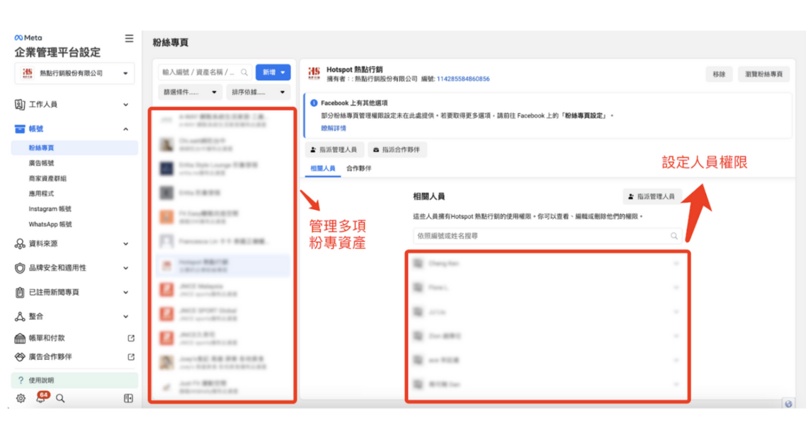Switch to the 相關人員 tab

pyautogui.click(x=323, y=168)
